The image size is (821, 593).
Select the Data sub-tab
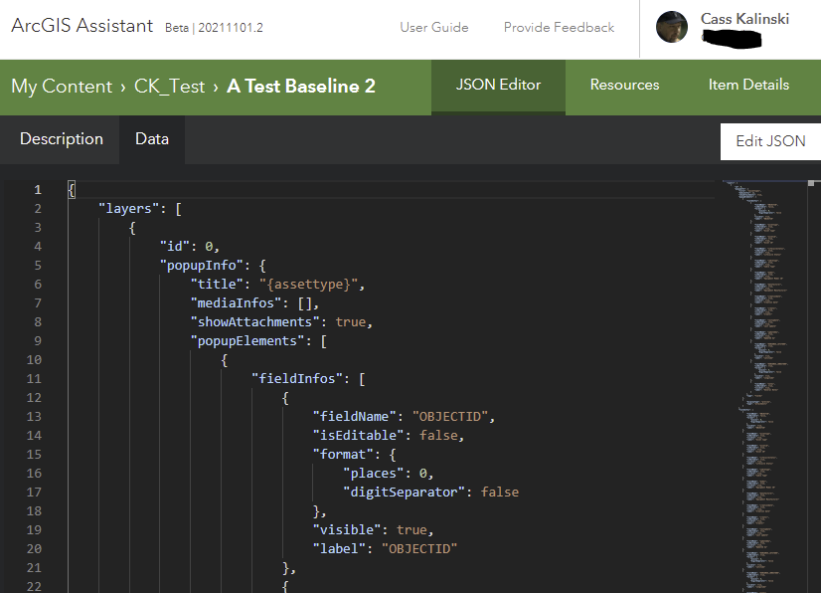point(152,139)
